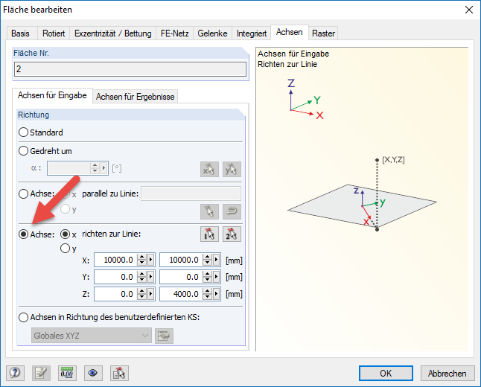This screenshot has height=387, width=481.
Task: Use spinner arrows of second Y field
Action: [x=208, y=277]
